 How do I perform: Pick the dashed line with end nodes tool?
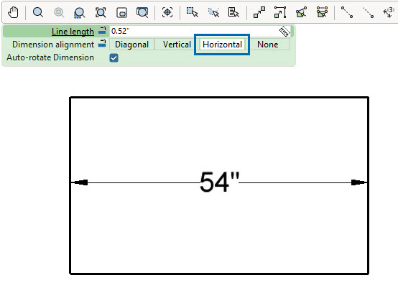pyautogui.click(x=368, y=12)
